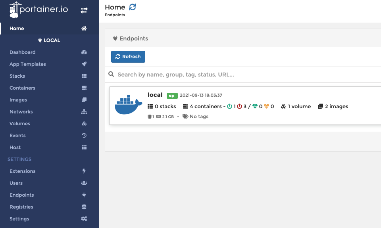Click the portainer.io logo
This screenshot has width=381, height=228.
coord(39,10)
